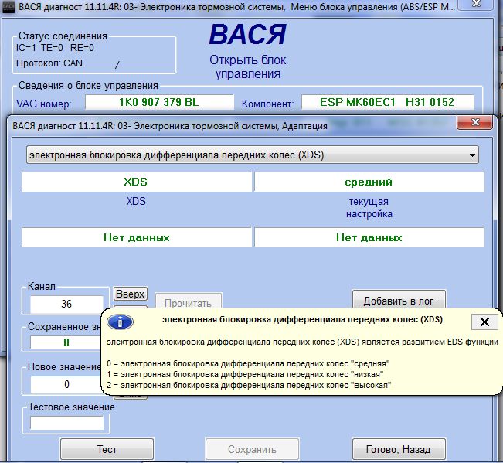This screenshot has height=463, width=503.
Task: Click the средний current setting cell
Action: (x=369, y=182)
